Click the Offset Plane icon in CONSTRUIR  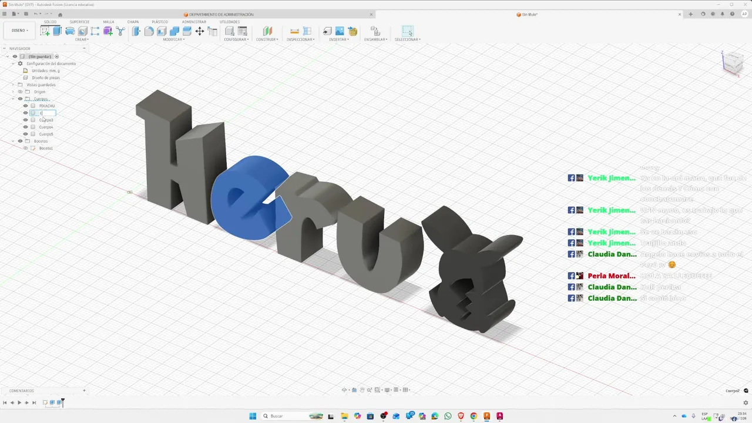tap(267, 31)
